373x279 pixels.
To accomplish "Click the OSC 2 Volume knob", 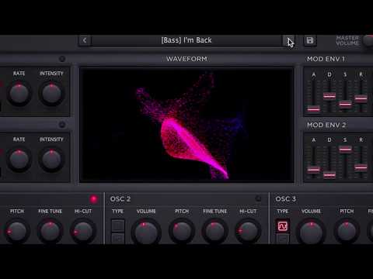I will tap(146, 232).
